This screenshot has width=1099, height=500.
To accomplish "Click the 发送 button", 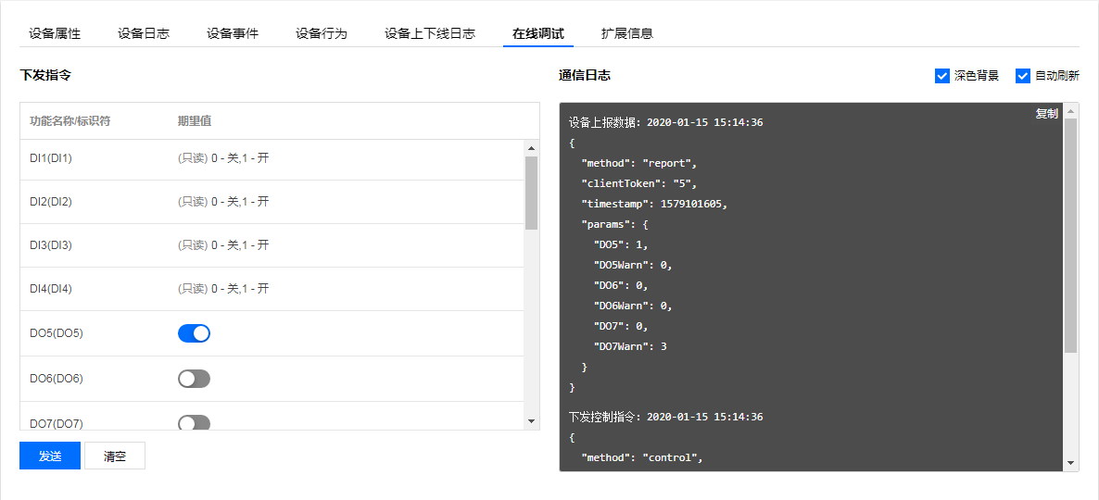I will 50,456.
